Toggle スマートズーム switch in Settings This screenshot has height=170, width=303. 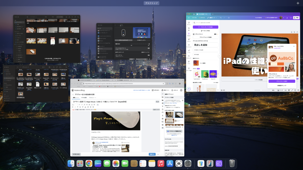(x=148, y=55)
